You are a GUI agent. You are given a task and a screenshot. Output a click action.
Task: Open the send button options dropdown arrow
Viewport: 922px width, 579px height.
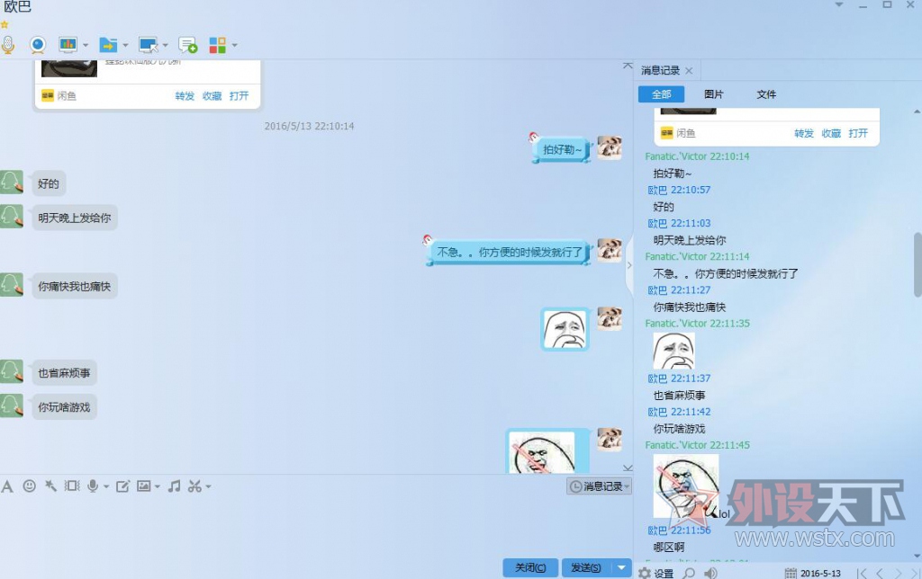pos(622,567)
